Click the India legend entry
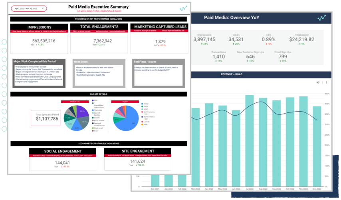This screenshot has height=200, width=341. click(145, 124)
